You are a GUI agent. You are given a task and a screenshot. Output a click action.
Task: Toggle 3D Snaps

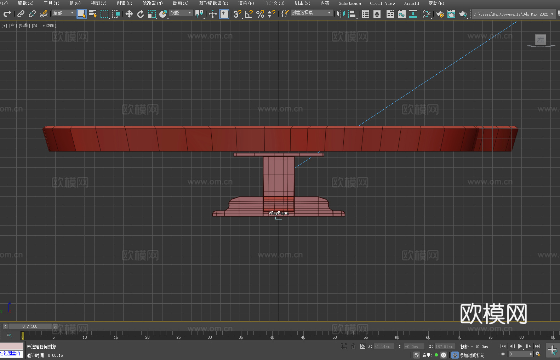[237, 14]
